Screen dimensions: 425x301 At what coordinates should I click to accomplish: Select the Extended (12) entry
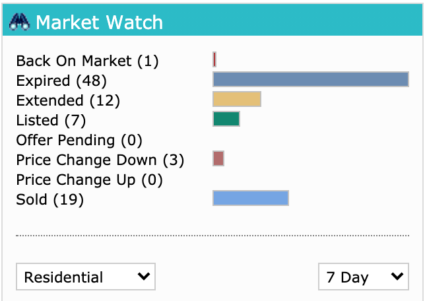click(x=68, y=100)
